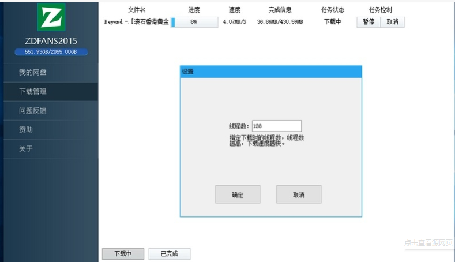Click the 文件名 column header
The image size is (455, 262).
(137, 10)
